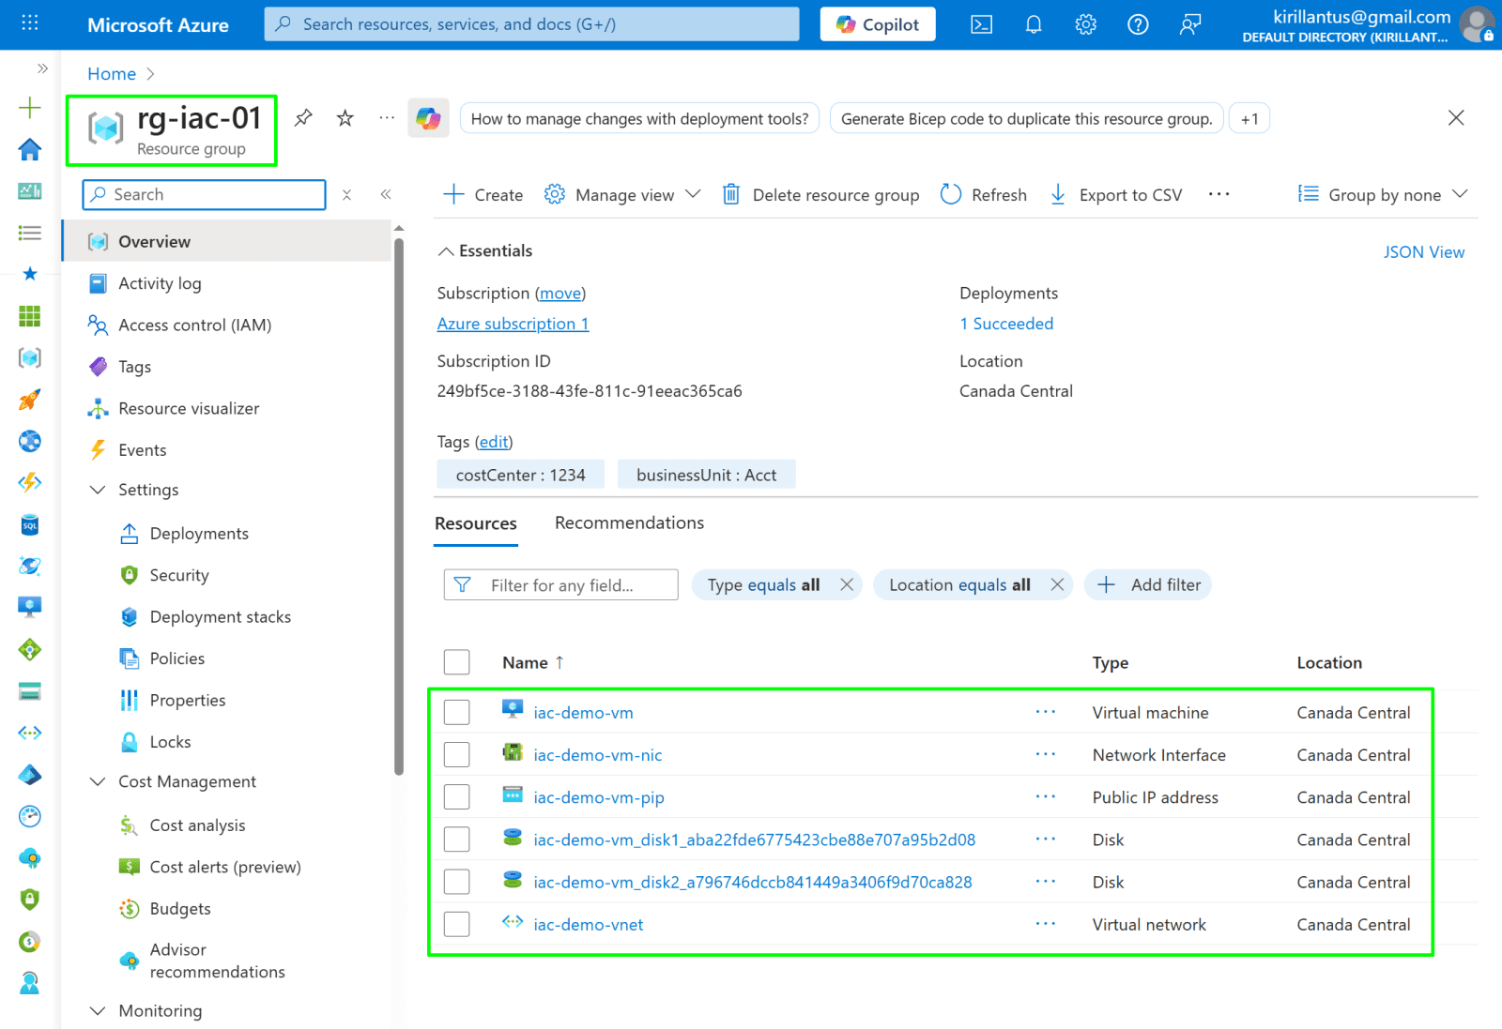Favorite the resource group with star icon
This screenshot has width=1502, height=1029.
tap(345, 118)
